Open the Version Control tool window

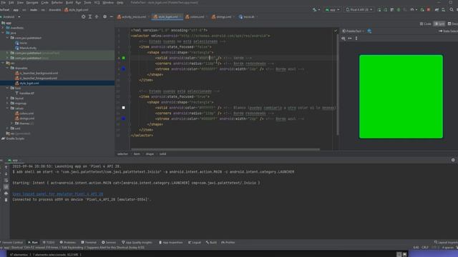[11, 243]
